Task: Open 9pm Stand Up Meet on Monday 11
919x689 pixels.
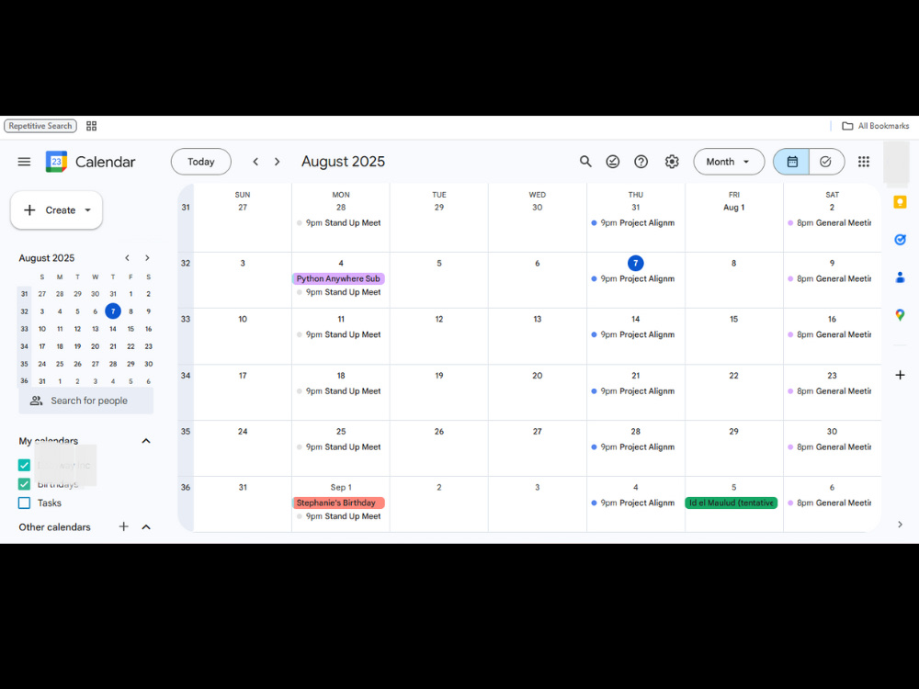Action: pos(339,334)
